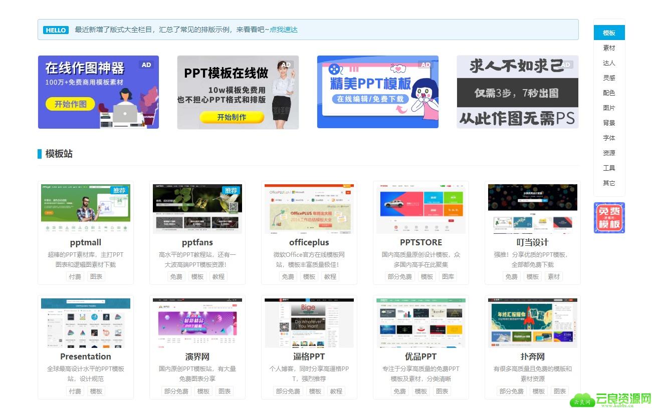Viewport: 652px width, 408px height.
Task: Select 配色 in the right sidebar menu
Action: pos(609,93)
